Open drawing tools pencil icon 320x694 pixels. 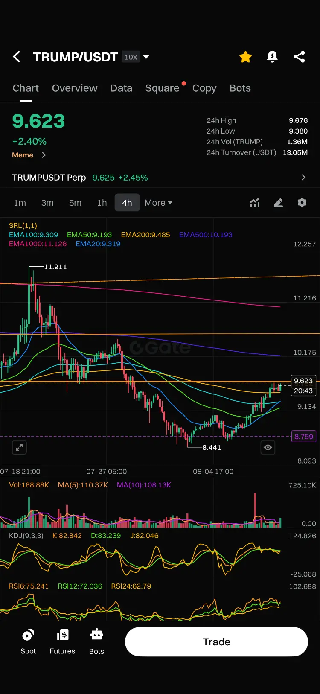(278, 203)
